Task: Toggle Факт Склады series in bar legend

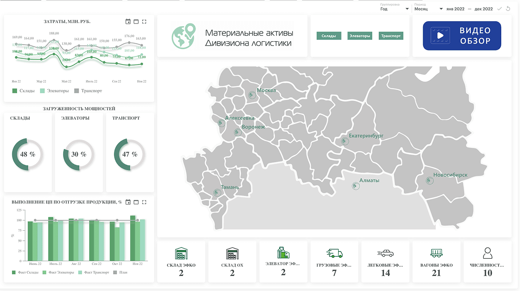Action: [x=25, y=272]
